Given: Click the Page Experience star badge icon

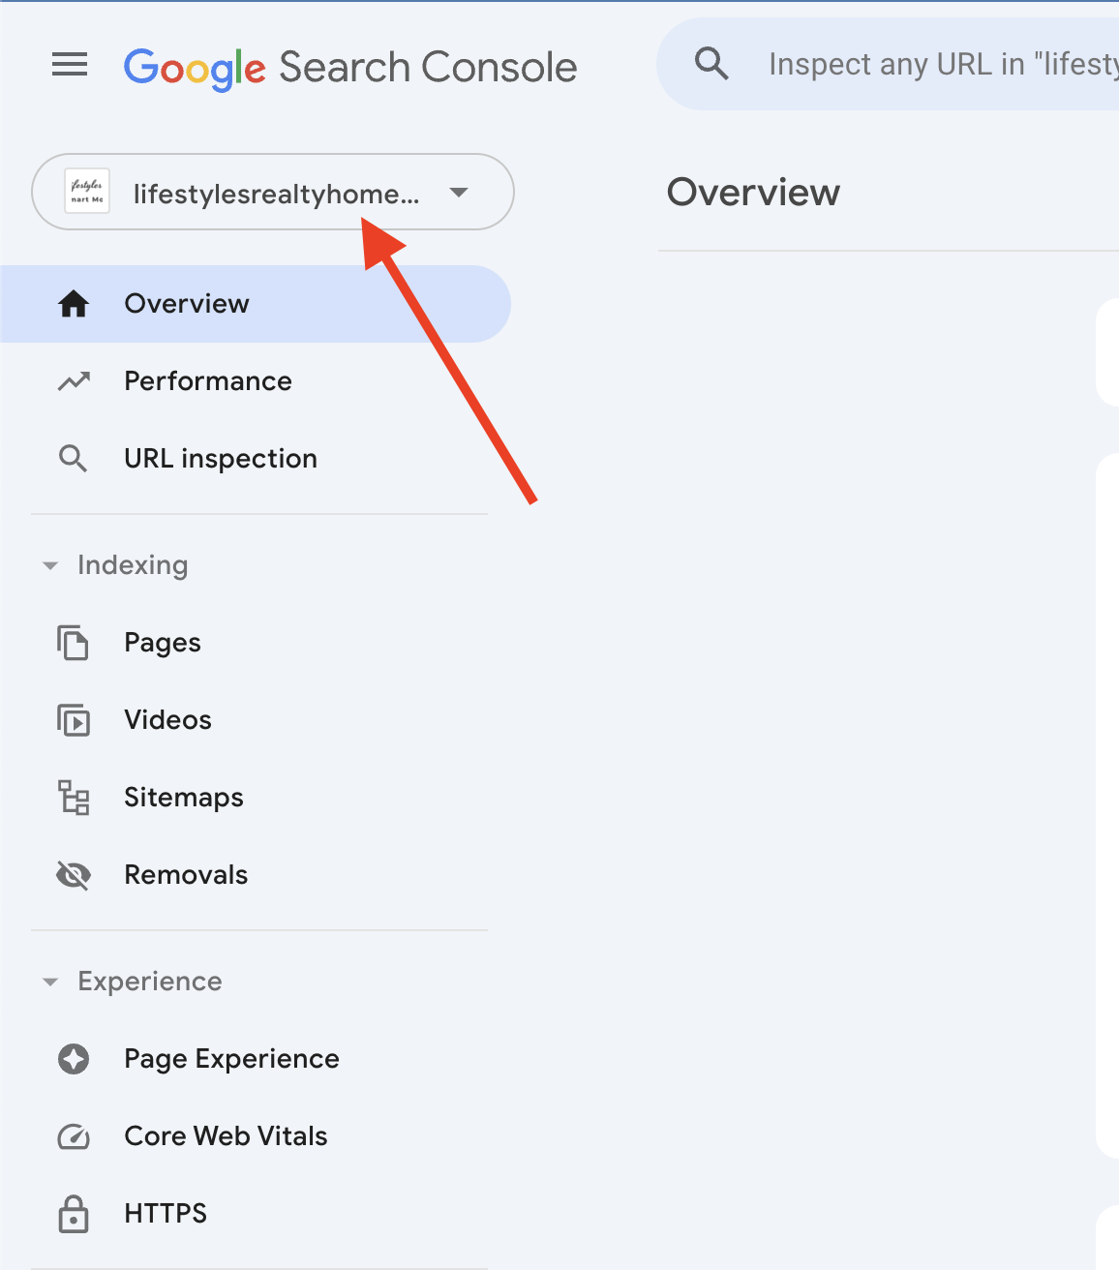Looking at the screenshot, I should (x=74, y=1059).
